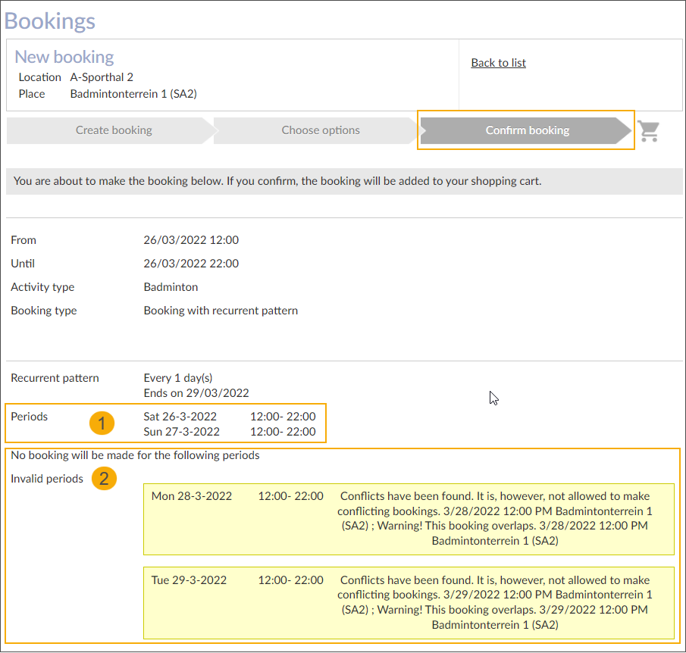Click the location "A-Sporthal 2"

click(102, 77)
